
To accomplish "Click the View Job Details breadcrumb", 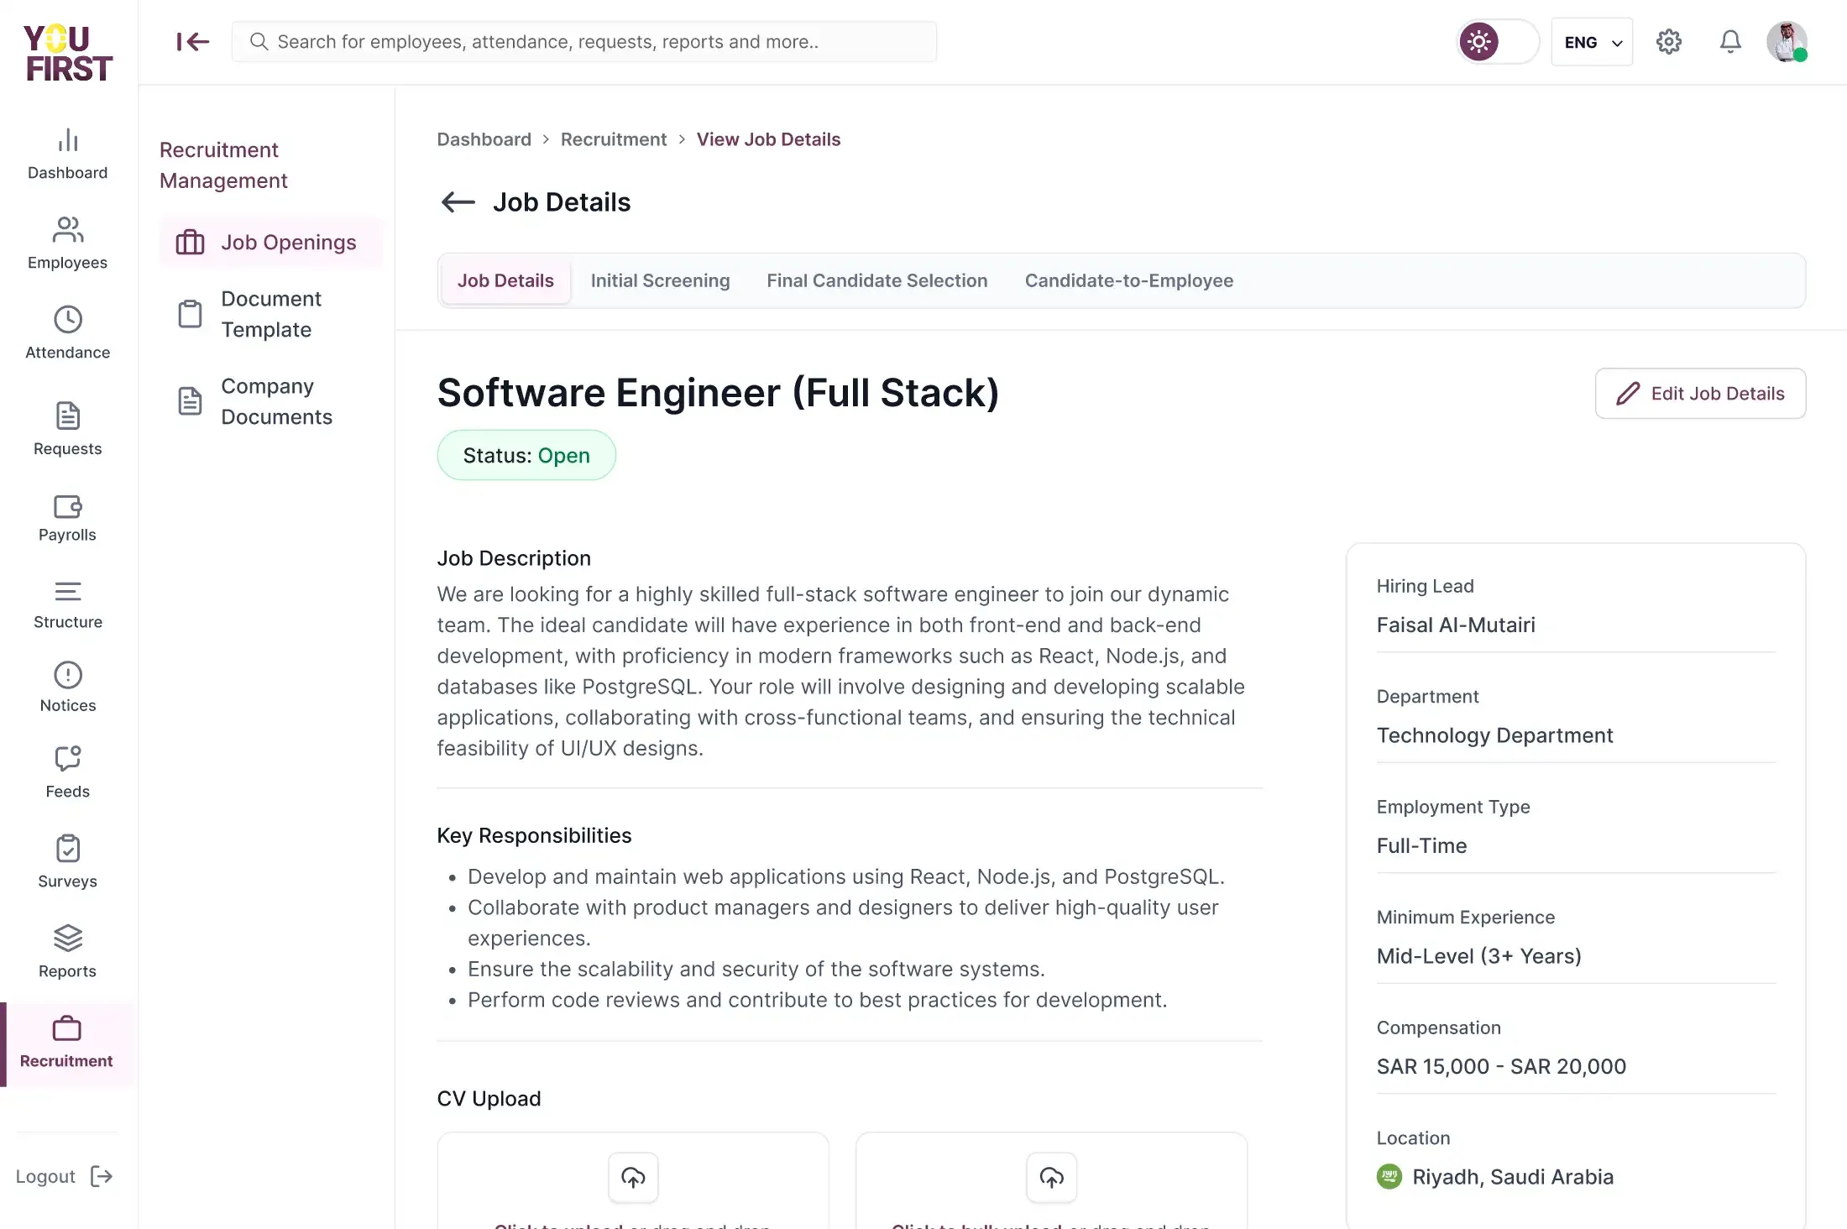I will (x=768, y=139).
